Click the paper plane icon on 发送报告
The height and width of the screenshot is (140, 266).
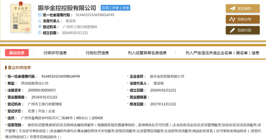[232, 8]
